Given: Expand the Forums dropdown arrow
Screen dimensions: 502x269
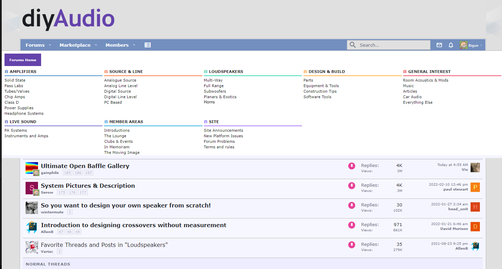Looking at the screenshot, I should tap(50, 45).
